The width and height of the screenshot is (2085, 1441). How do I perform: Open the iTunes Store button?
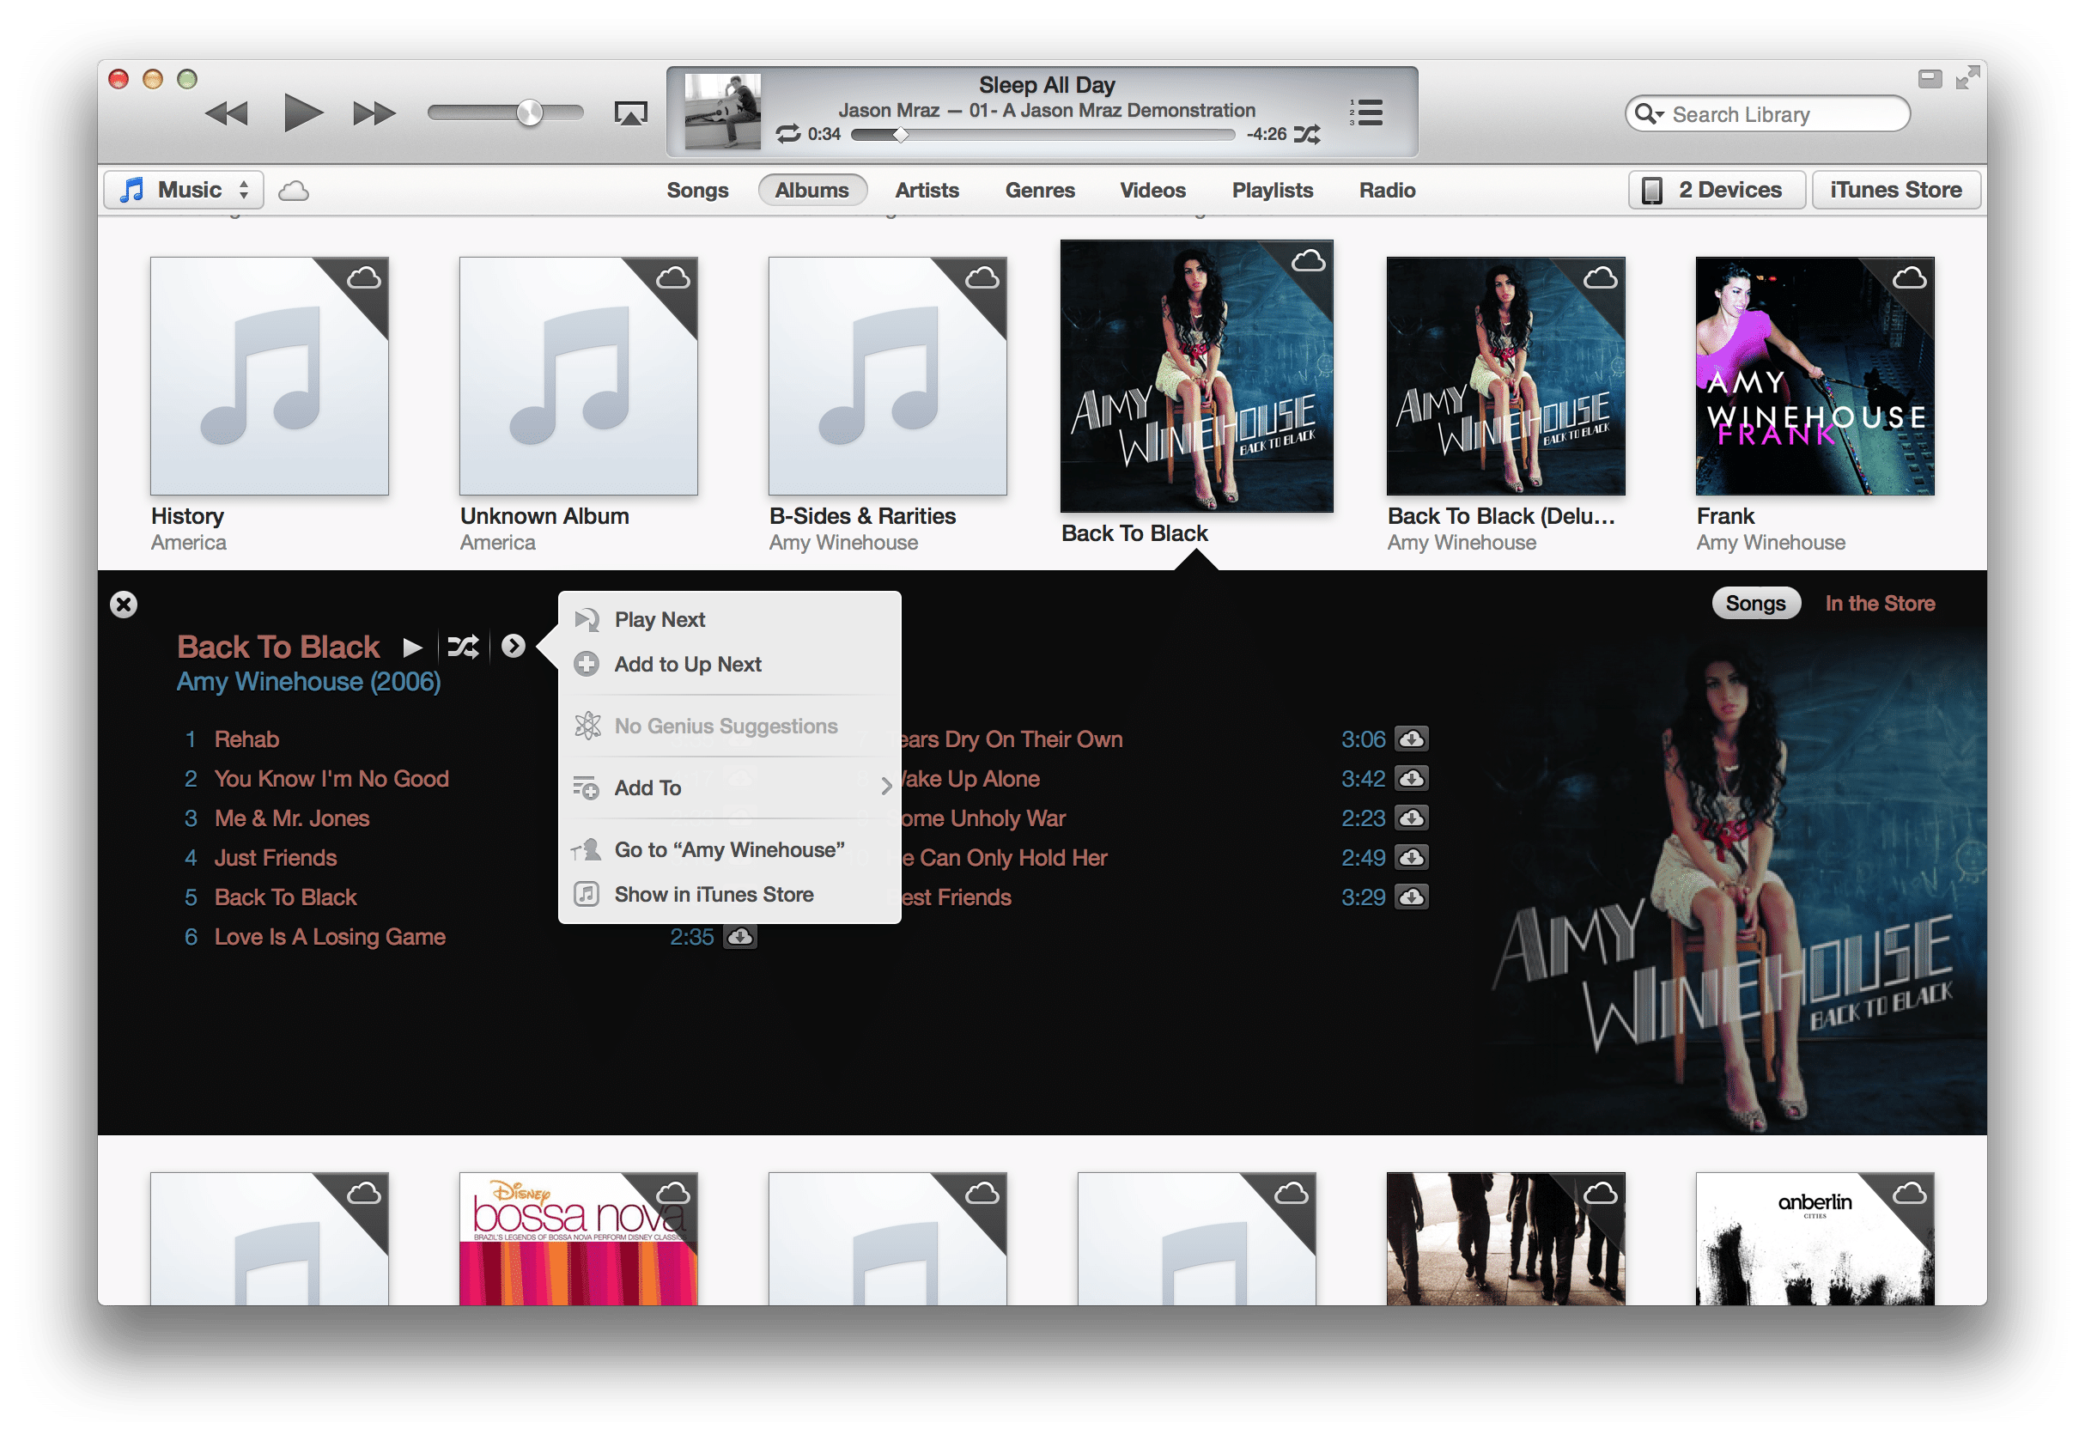click(x=1896, y=191)
